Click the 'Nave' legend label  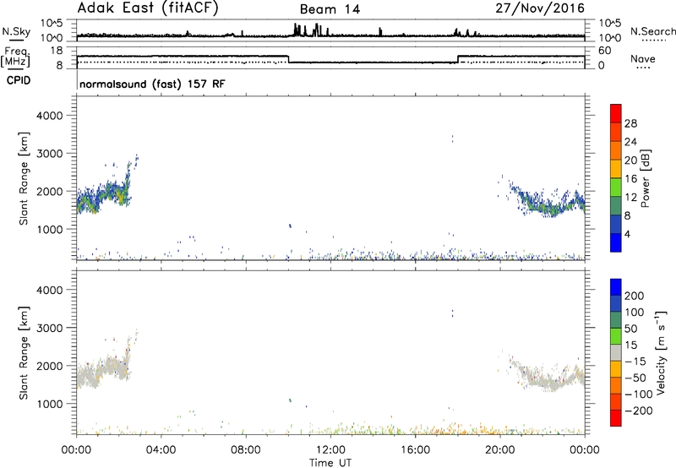point(642,59)
